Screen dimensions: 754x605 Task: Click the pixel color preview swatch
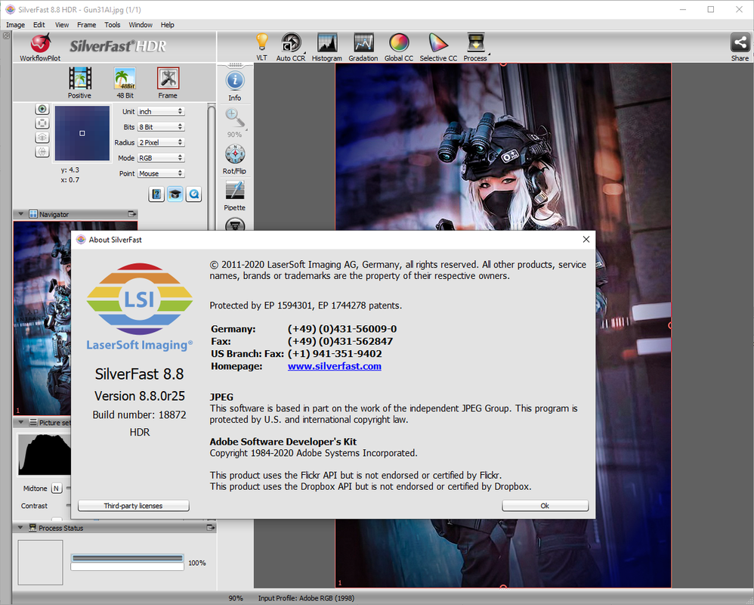coord(82,133)
